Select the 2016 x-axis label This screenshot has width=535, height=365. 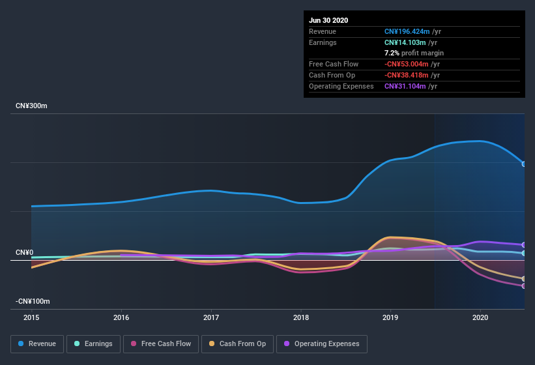pos(121,317)
